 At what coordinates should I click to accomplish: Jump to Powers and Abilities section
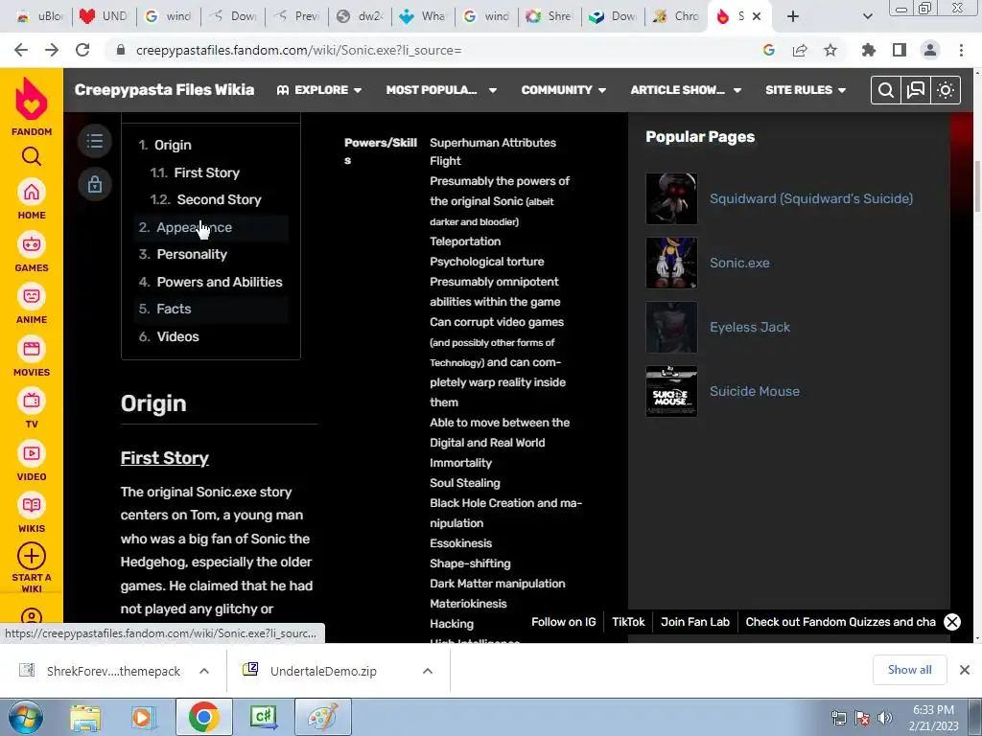coord(220,282)
